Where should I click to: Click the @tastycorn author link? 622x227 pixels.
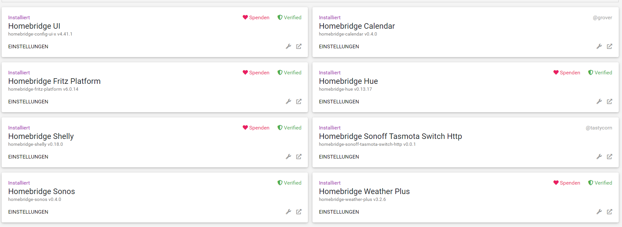tap(599, 128)
